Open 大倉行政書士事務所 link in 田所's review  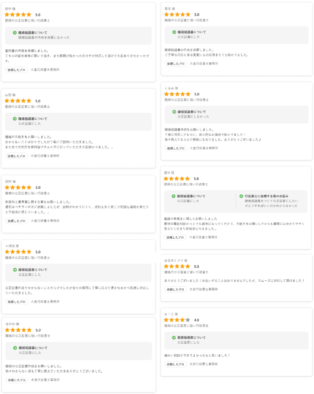45,221
